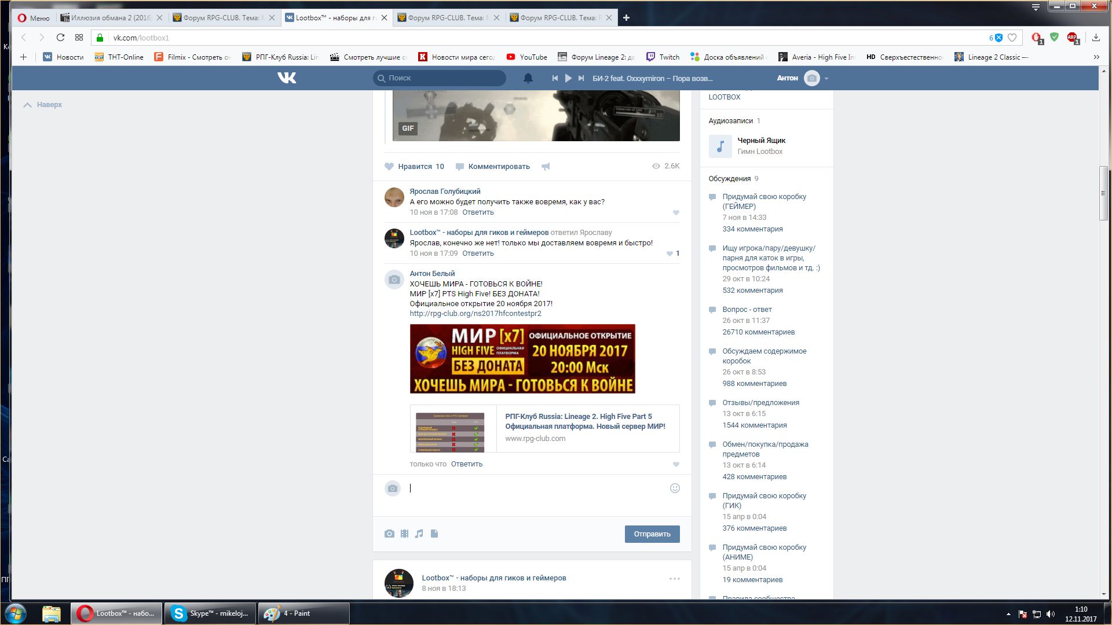
Task: Attach a video to the comment
Action: (404, 534)
